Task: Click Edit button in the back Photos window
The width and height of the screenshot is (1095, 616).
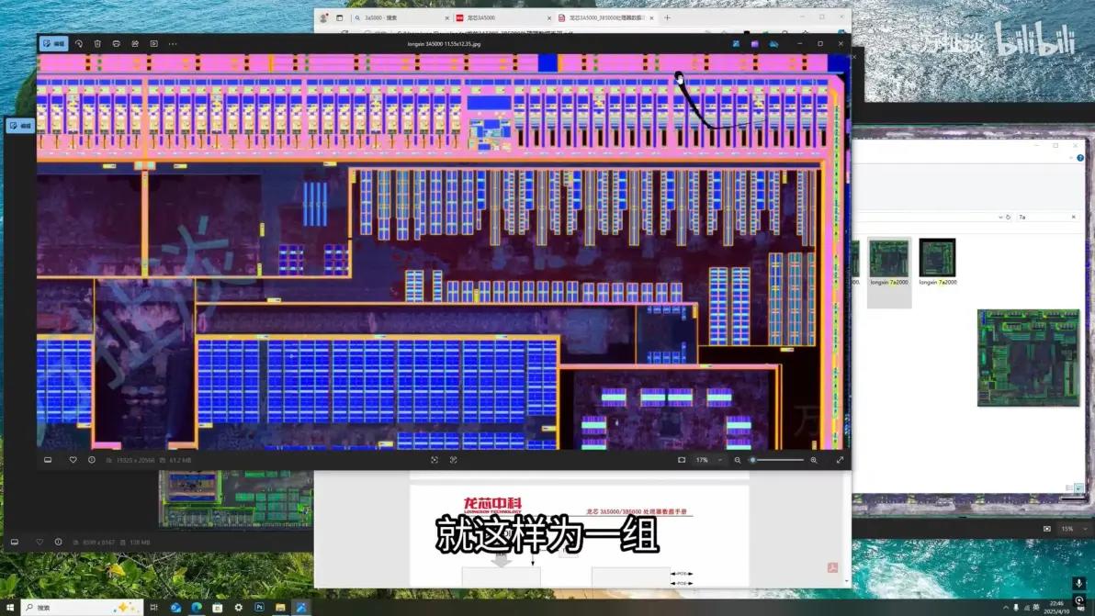Action: 20,126
